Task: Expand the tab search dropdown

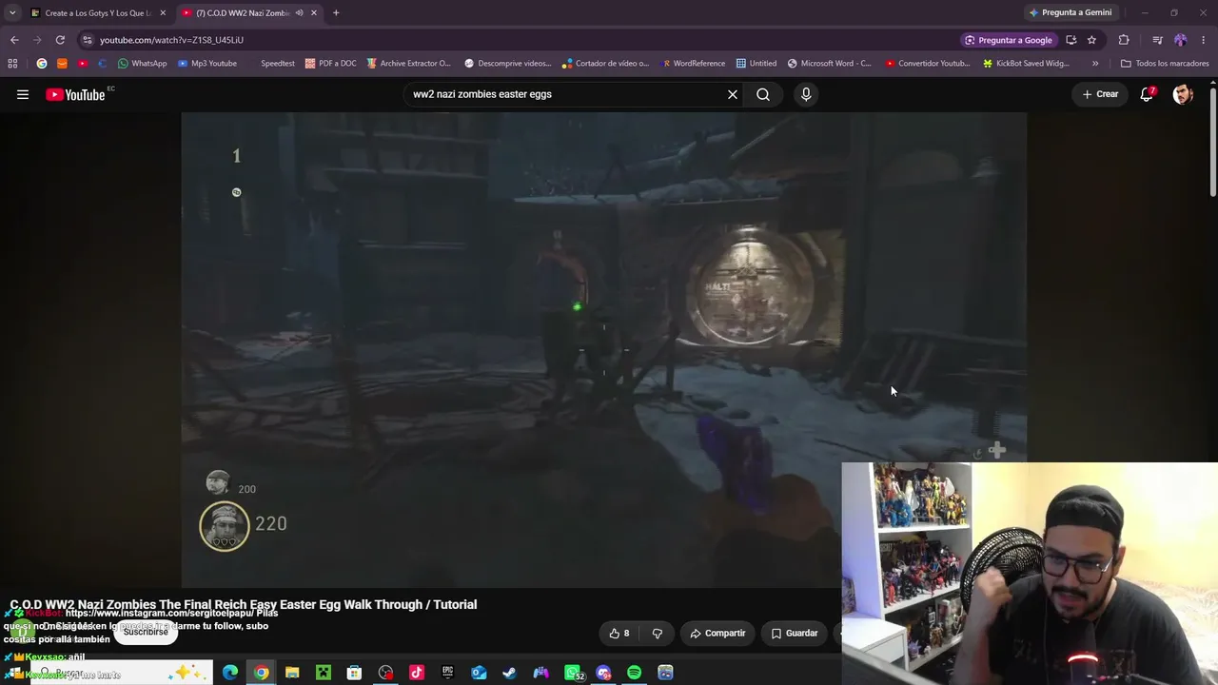Action: [x=11, y=12]
